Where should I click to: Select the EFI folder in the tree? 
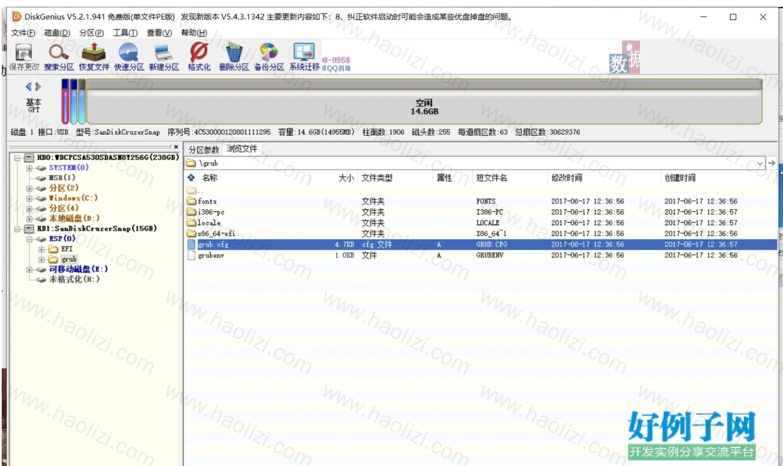[67, 249]
